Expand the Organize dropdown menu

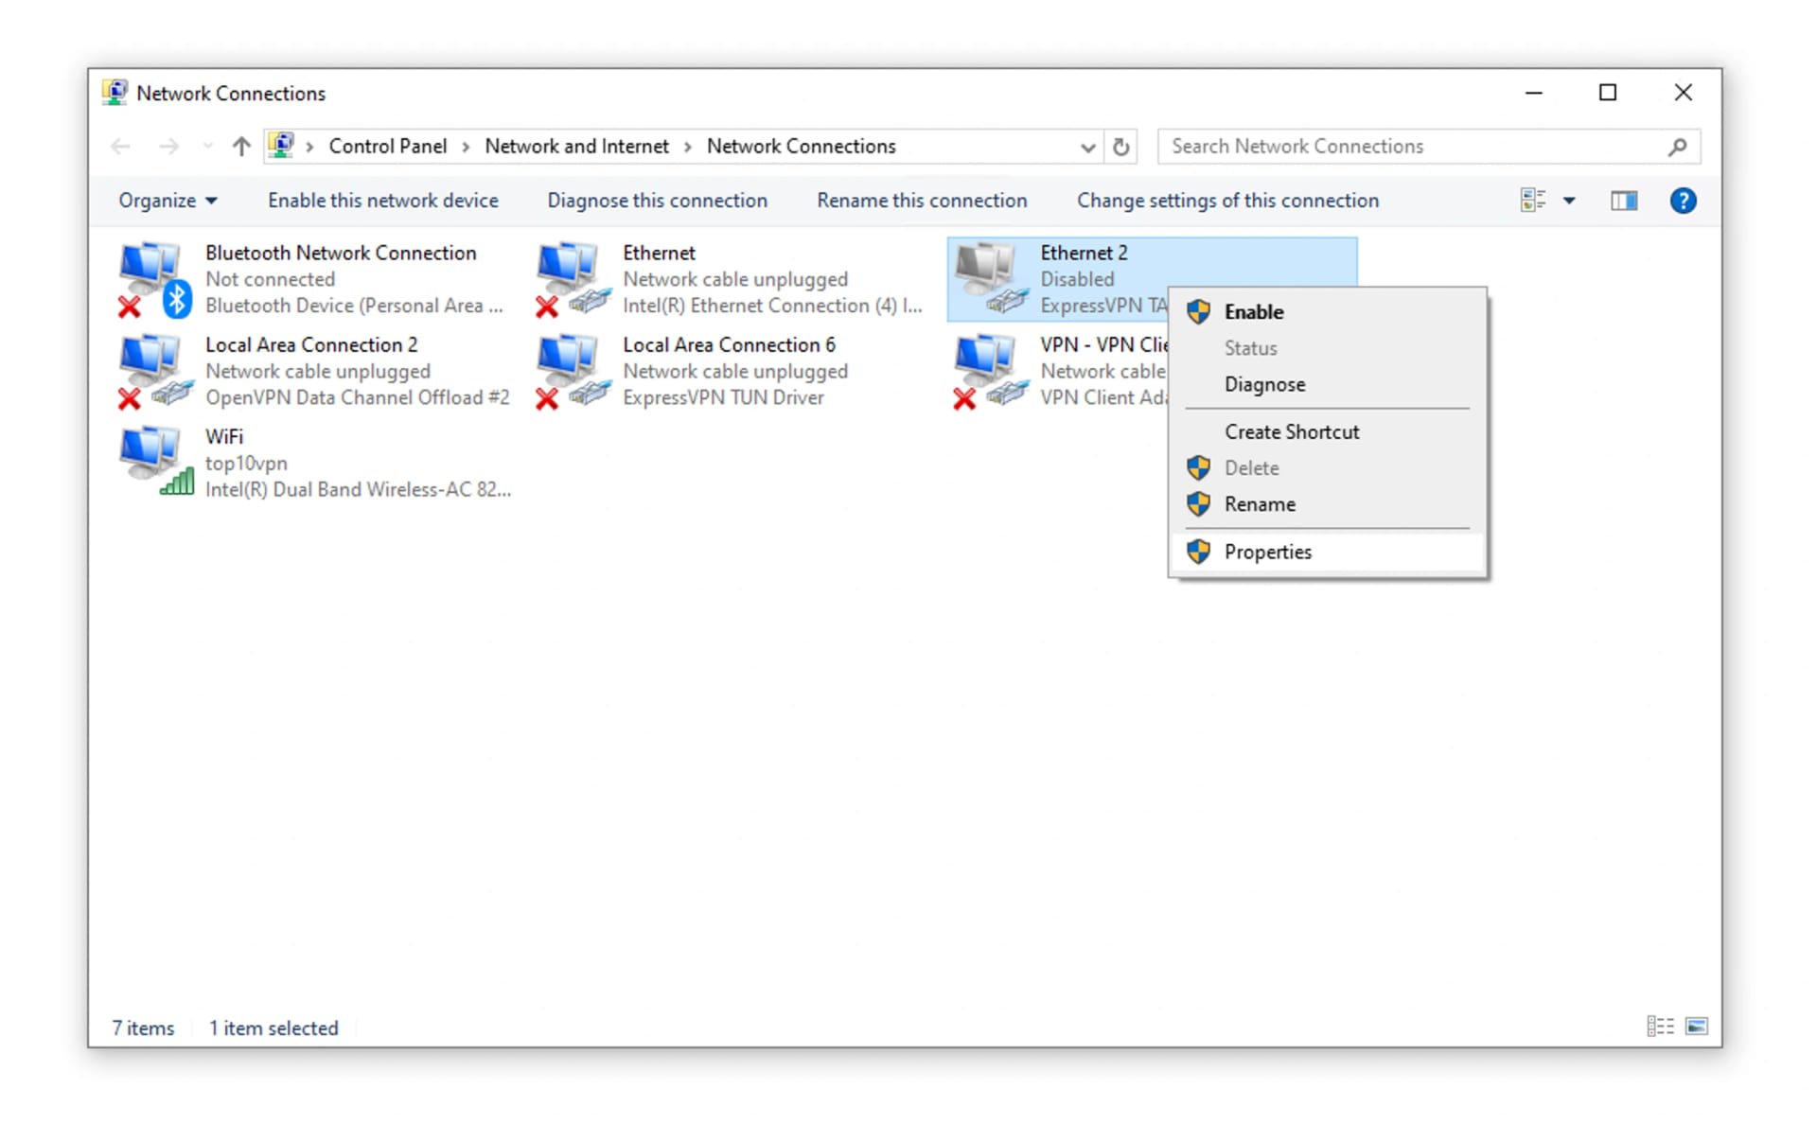tap(167, 200)
